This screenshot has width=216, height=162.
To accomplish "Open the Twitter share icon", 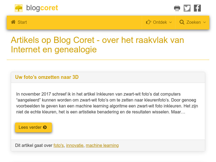I will [187, 8].
